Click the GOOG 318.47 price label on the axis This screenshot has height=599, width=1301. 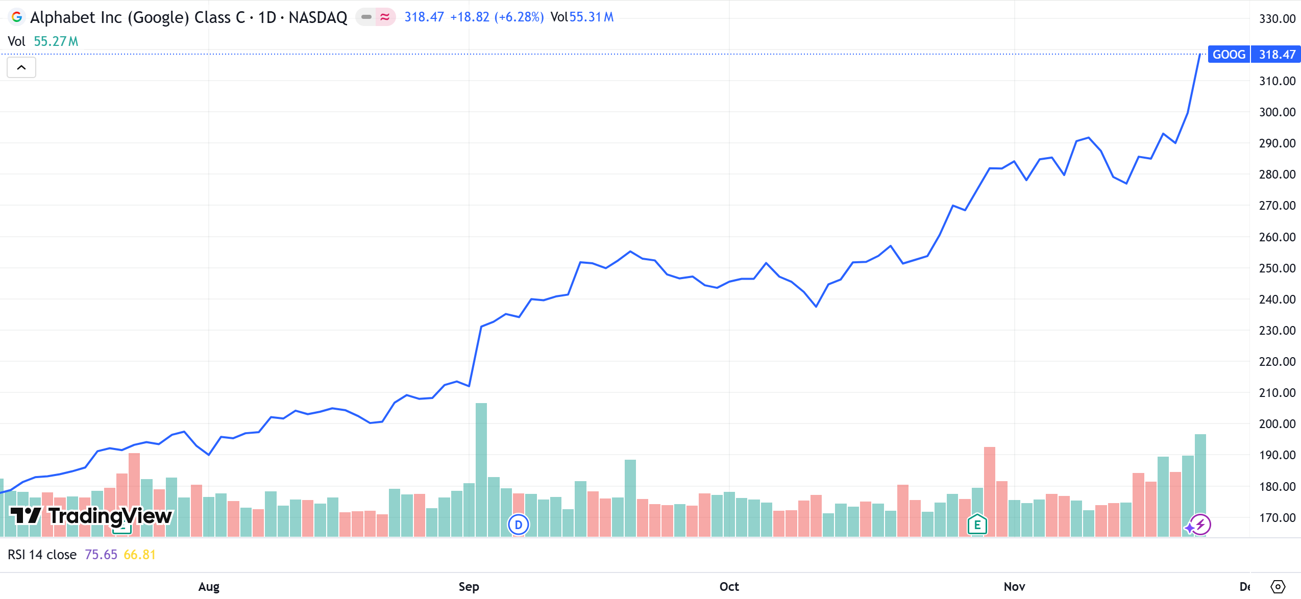1251,55
